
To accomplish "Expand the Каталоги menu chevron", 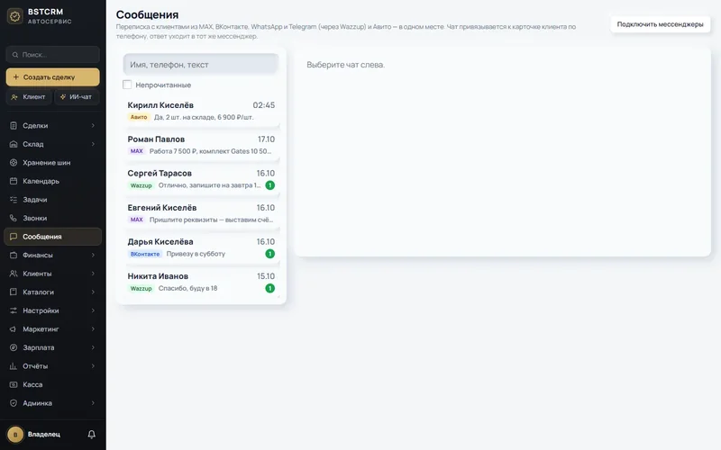I will click(x=93, y=292).
